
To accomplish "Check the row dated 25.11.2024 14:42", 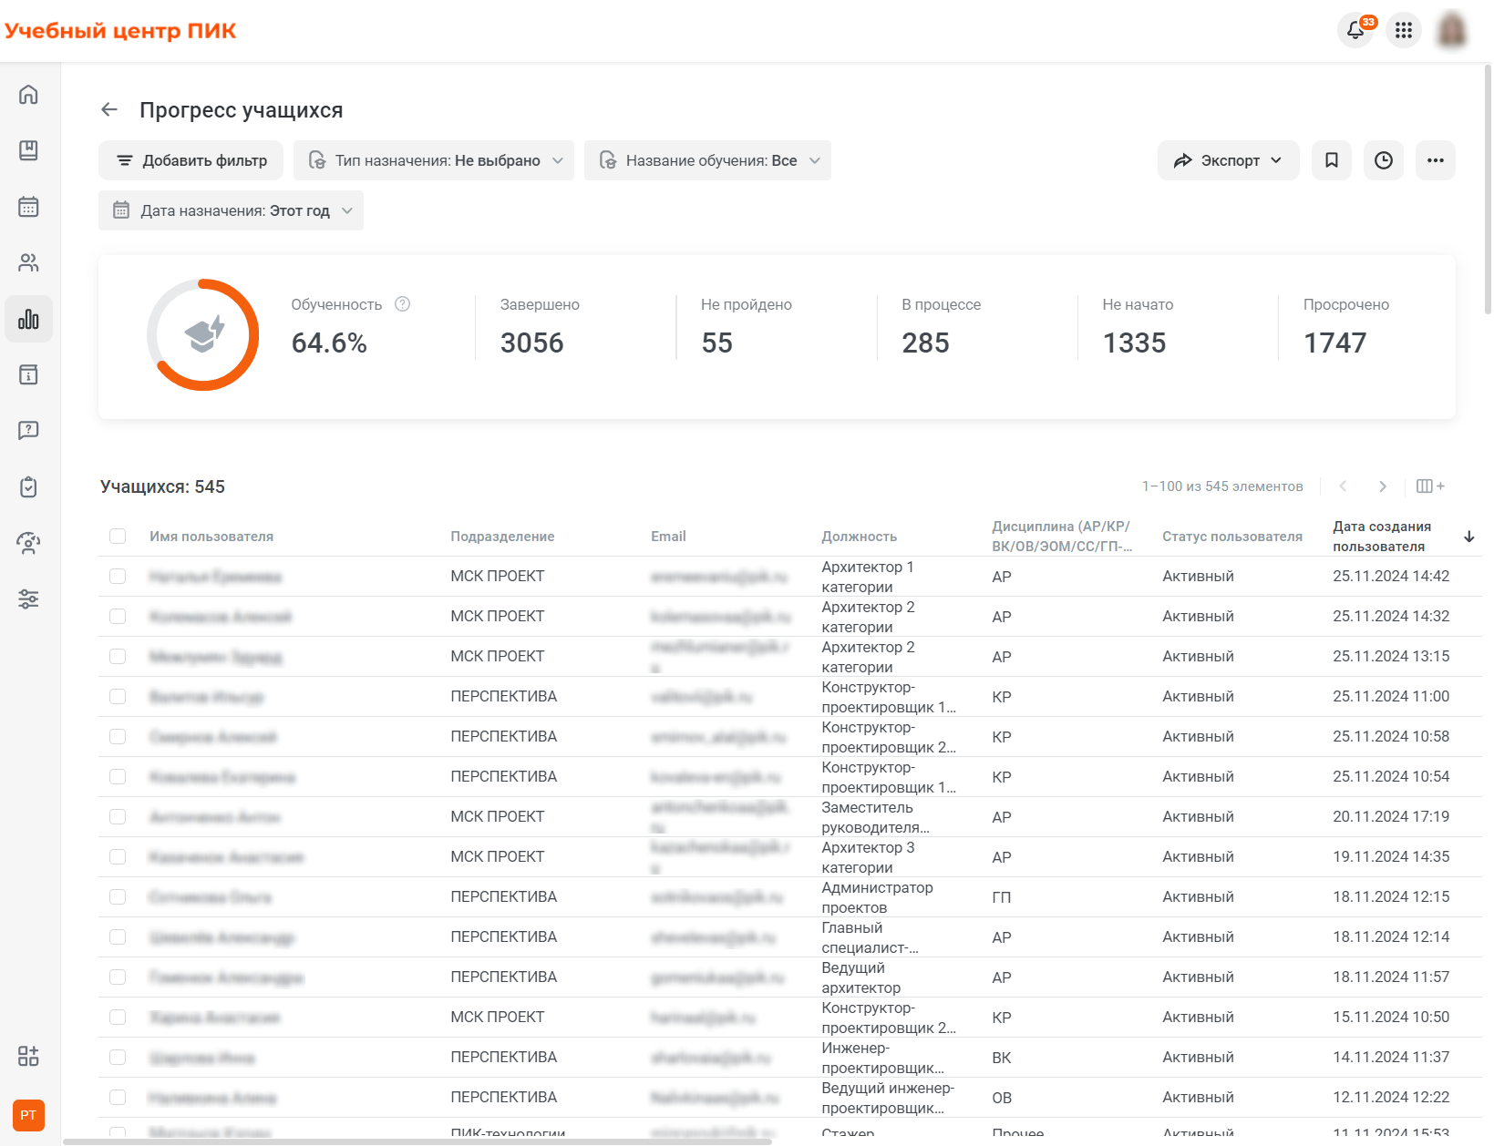I will coord(118,576).
